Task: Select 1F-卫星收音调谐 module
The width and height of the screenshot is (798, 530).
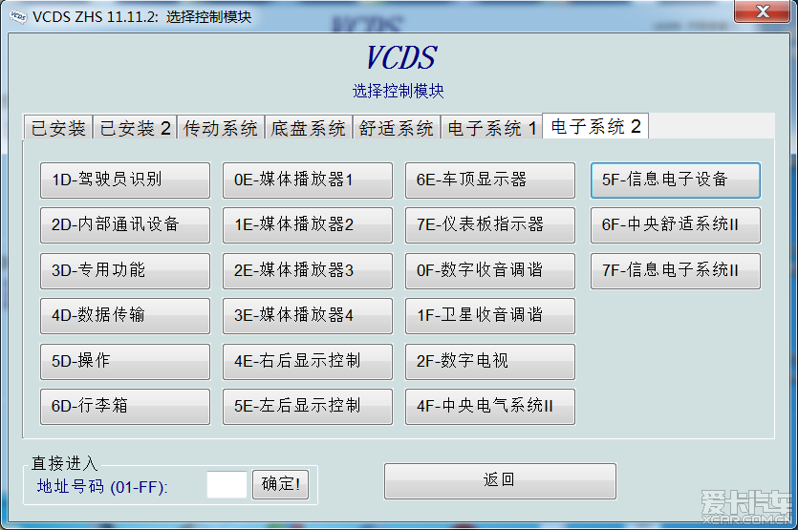Action: pos(490,315)
